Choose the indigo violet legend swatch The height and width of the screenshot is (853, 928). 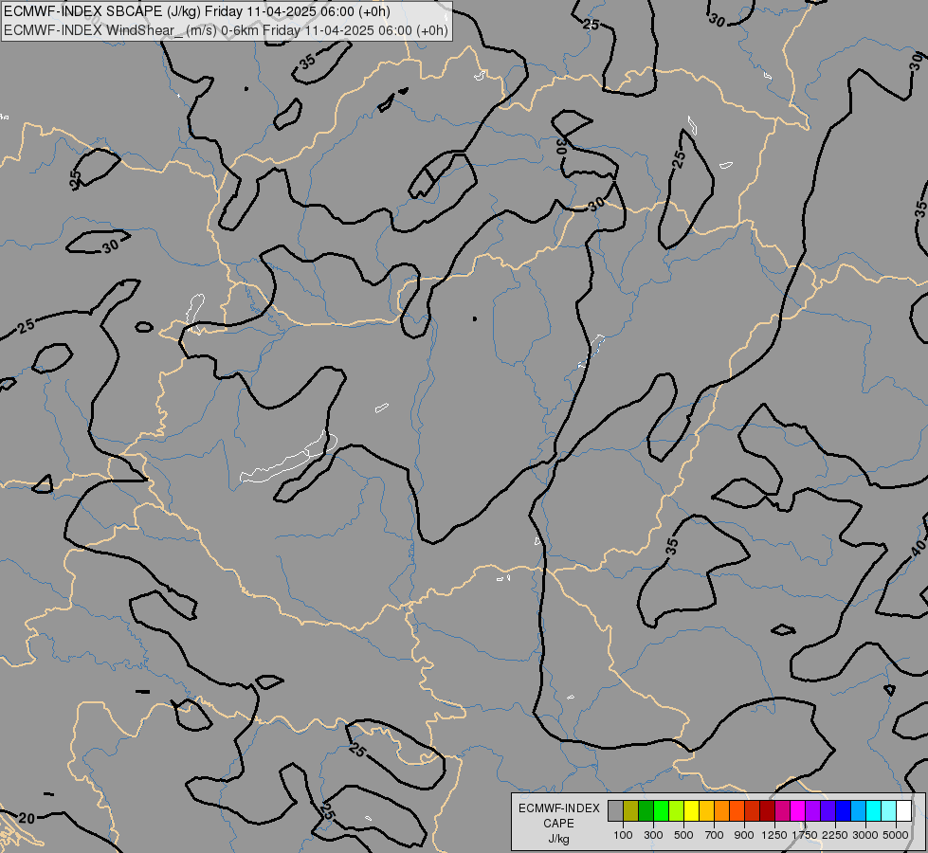pos(828,810)
